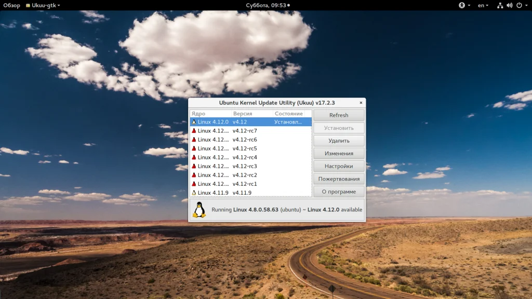Open the accessibility menu icon
The height and width of the screenshot is (299, 532).
(462, 5)
